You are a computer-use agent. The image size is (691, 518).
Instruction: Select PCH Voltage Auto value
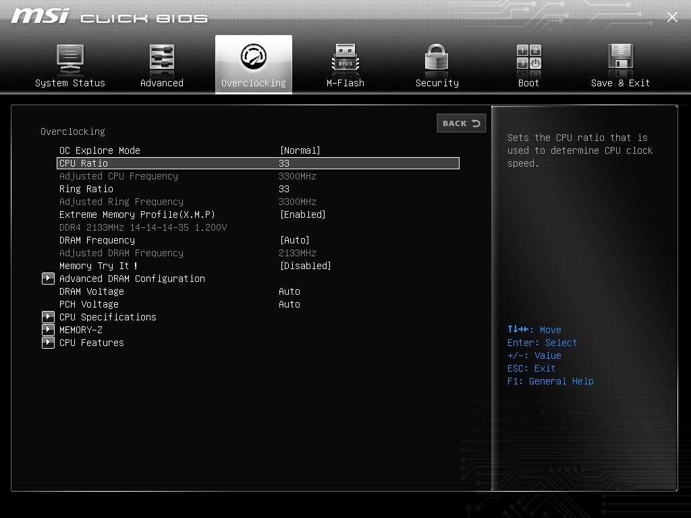(x=289, y=304)
